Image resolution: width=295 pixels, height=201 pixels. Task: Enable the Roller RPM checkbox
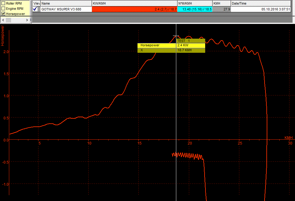pyautogui.click(x=3, y=3)
